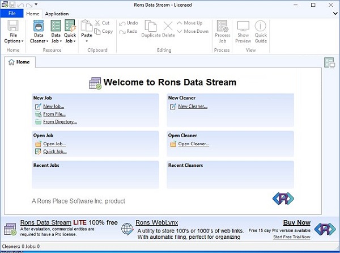Image resolution: width=340 pixels, height=253 pixels.
Task: Open the Rons WebLynx banner link
Action: 157,222
